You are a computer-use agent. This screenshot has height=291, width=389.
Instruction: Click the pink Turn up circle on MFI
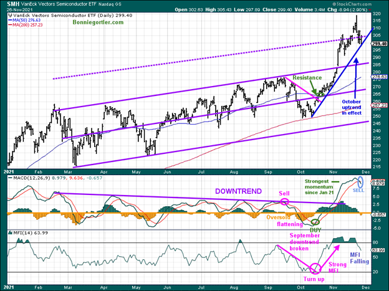coord(315,269)
